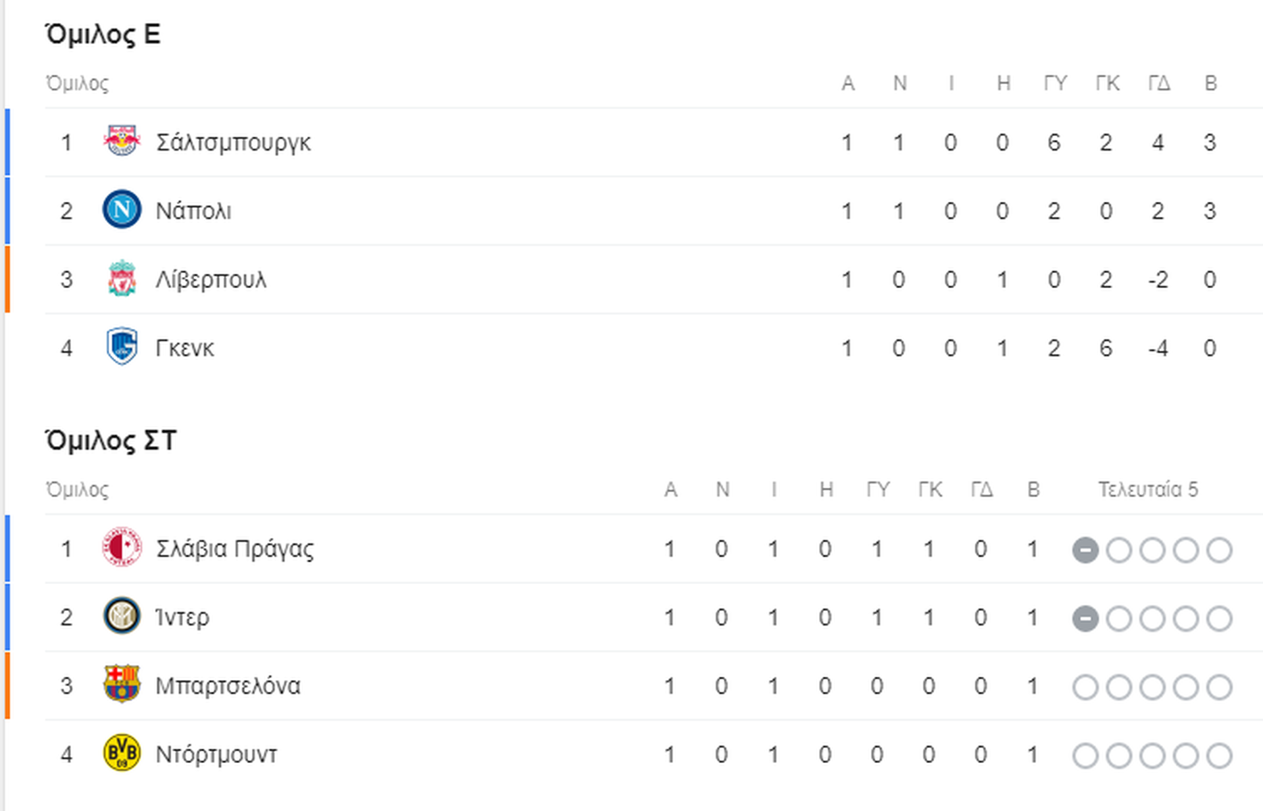1263x811 pixels.
Task: Click Ντόρτμουντ's last empty match circle
Action: [x=1219, y=755]
